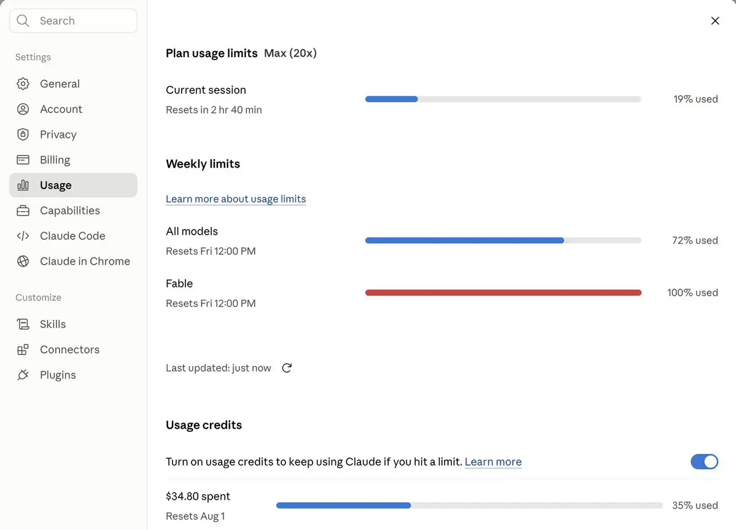Screen dimensions: 736x530
Task: Open Billing card icon in sidebar
Action: click(23, 160)
